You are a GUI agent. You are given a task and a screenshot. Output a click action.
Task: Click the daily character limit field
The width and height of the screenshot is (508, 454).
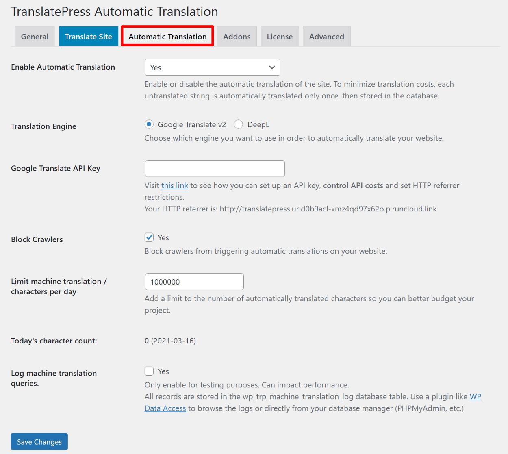click(194, 282)
